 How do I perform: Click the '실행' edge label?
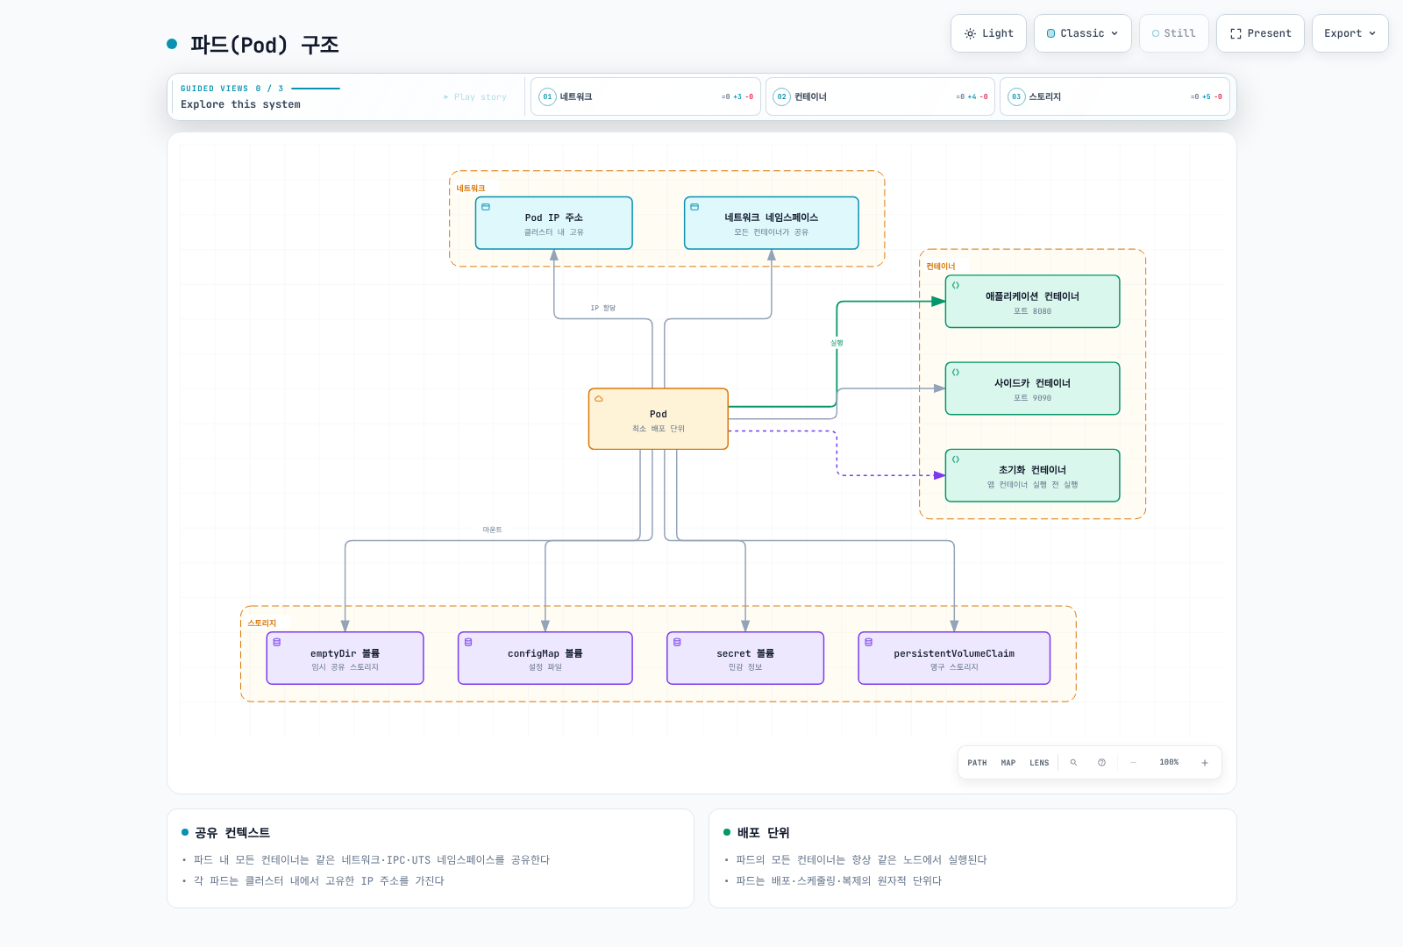837,343
